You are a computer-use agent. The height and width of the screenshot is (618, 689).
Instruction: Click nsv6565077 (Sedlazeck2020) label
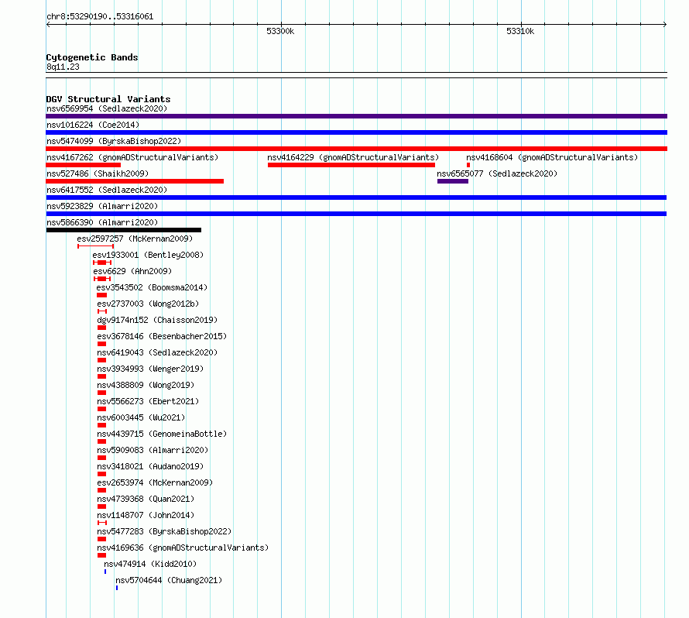tap(497, 173)
